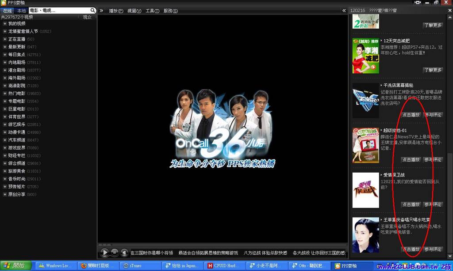Select 音乐时尚 in the category list
The height and width of the screenshot is (271, 453).
(17, 179)
